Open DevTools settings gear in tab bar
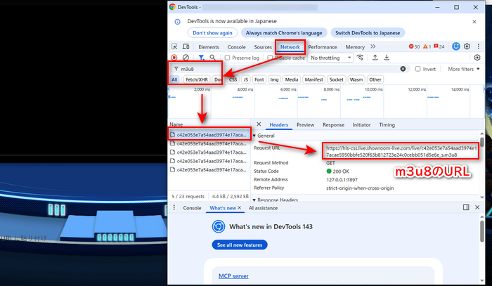 pos(467,47)
